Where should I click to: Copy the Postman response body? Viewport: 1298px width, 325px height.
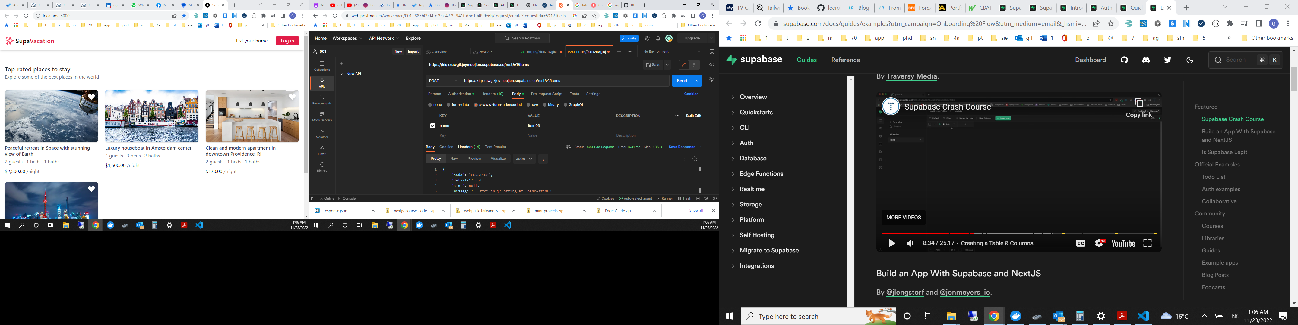(x=683, y=159)
